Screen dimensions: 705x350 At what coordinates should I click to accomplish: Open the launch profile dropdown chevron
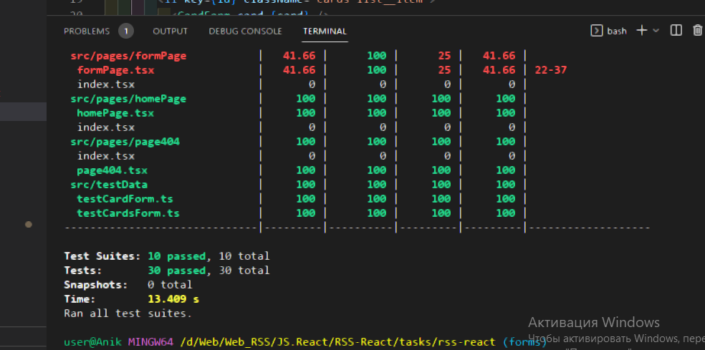tap(656, 31)
